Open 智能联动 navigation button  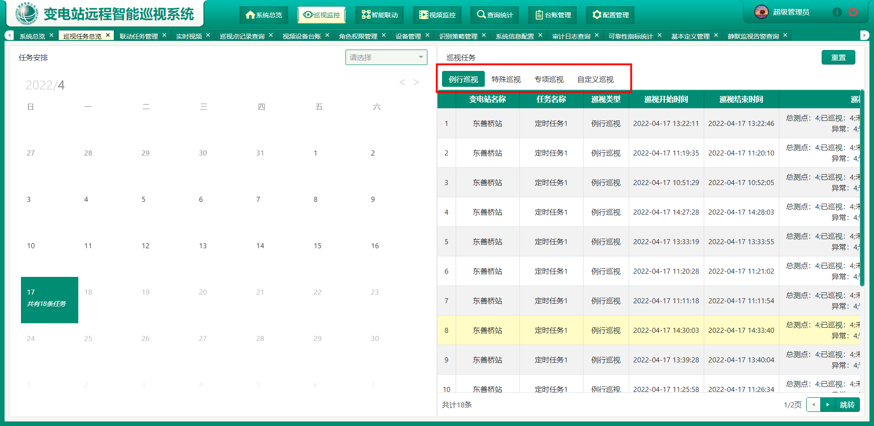380,15
